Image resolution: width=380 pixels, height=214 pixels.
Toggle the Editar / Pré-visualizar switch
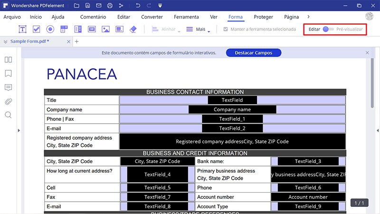pos(328,29)
